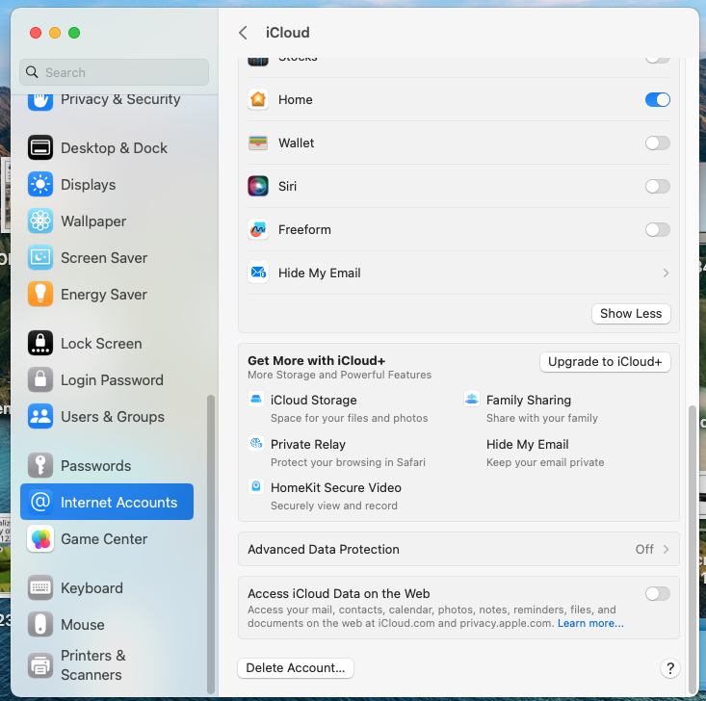Click the iCloud Storage icon

coord(256,399)
